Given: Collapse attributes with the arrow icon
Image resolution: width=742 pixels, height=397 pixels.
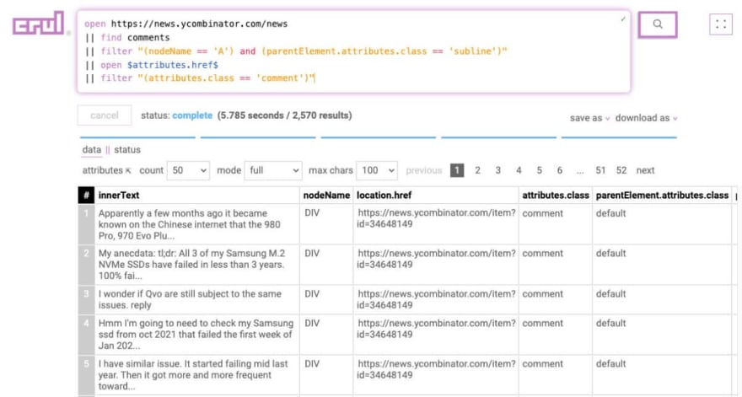Looking at the screenshot, I should (128, 171).
